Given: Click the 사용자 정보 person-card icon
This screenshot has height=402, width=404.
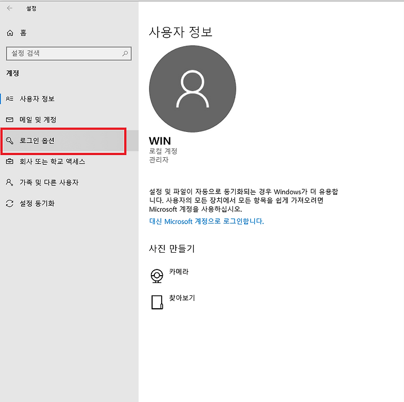Looking at the screenshot, I should pyautogui.click(x=10, y=98).
